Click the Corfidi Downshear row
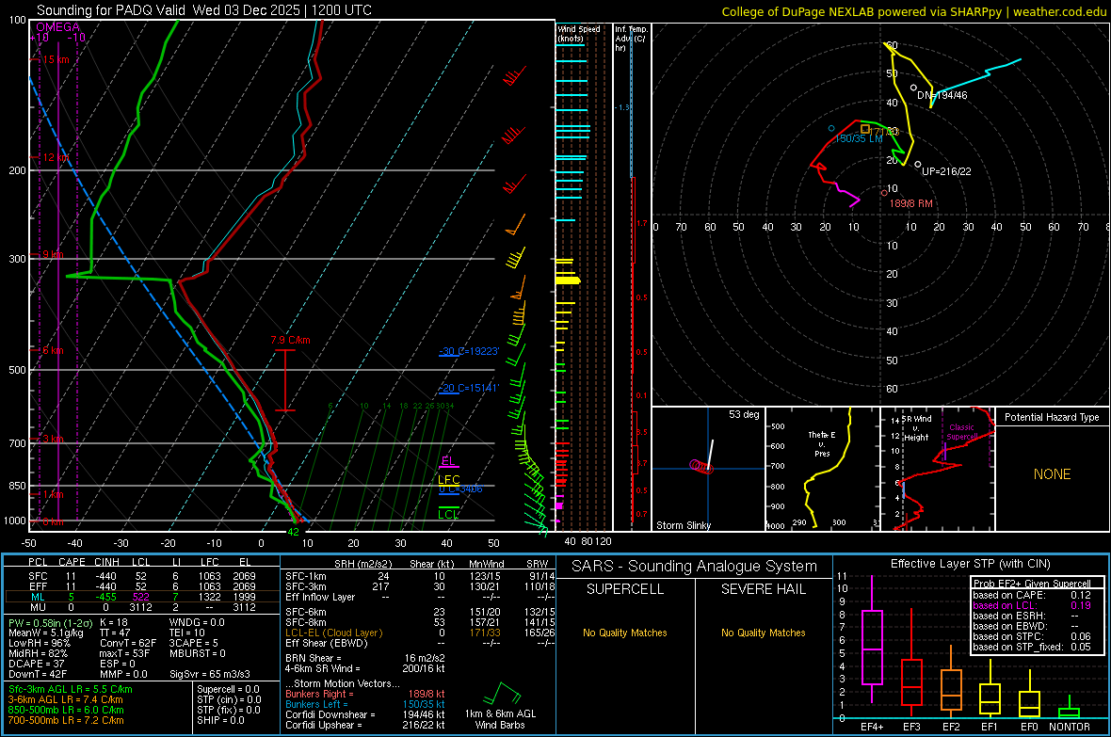This screenshot has width=1111, height=737. pyautogui.click(x=365, y=714)
